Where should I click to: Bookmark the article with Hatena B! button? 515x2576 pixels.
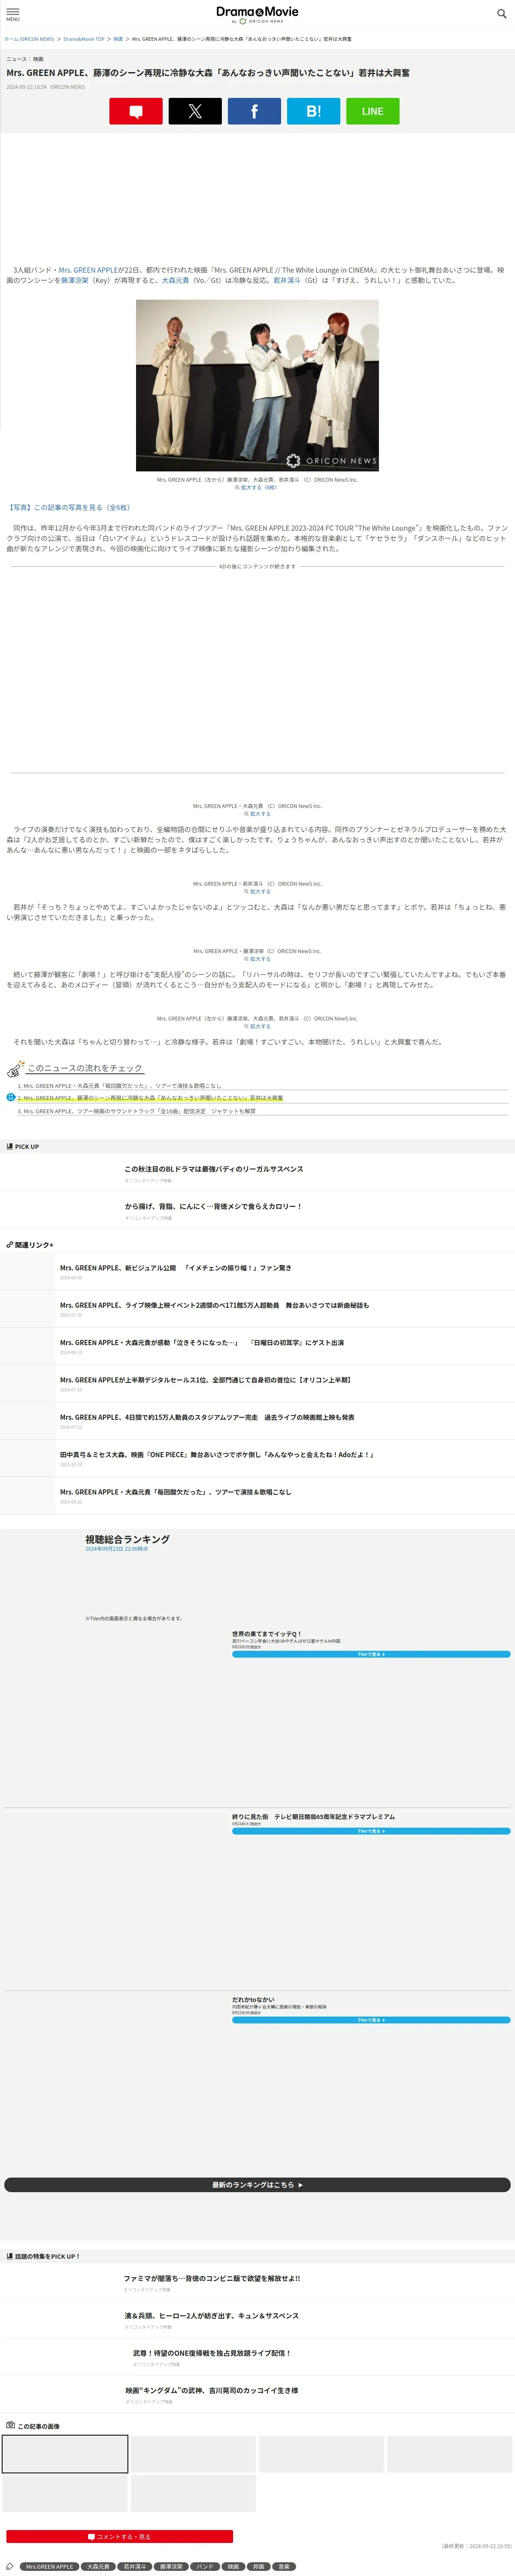tap(313, 111)
